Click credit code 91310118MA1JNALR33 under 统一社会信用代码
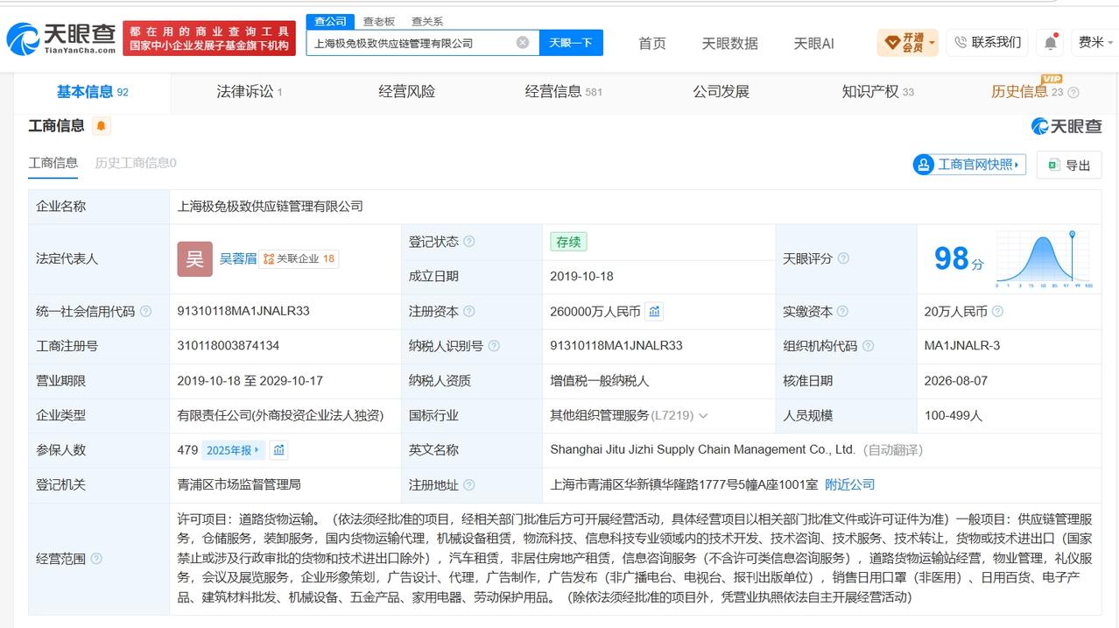This screenshot has height=628, width=1119. click(x=243, y=311)
